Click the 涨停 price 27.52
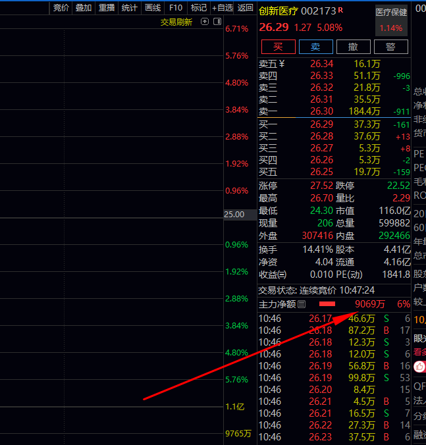The height and width of the screenshot is (445, 426). click(x=321, y=186)
